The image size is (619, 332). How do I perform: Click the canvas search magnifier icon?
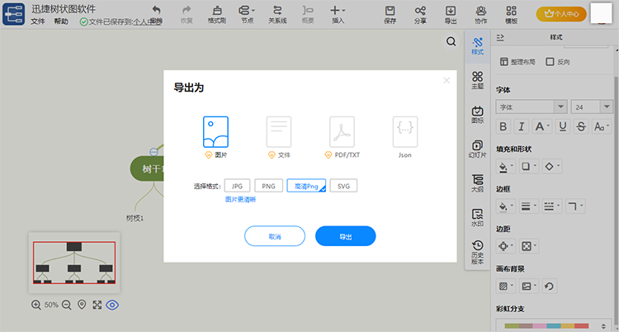[x=451, y=41]
